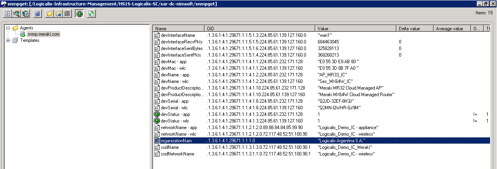Click OID .1.3.6.1.4.1.29671.1.1.1.0 cell

(x=231, y=141)
